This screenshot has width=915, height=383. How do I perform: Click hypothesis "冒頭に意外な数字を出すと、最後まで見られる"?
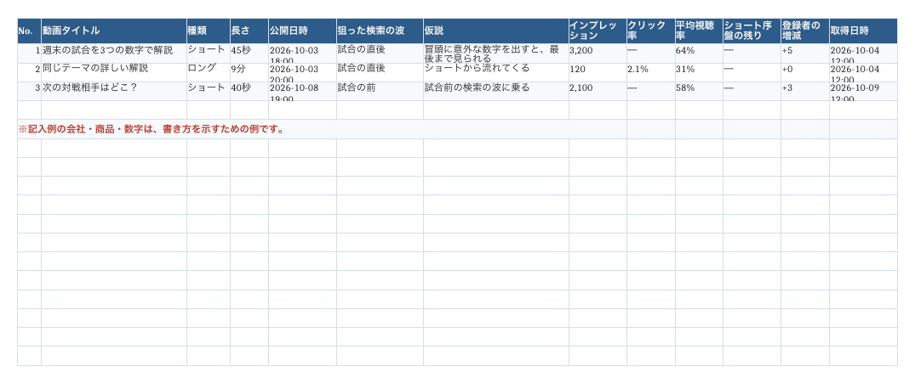coord(496,54)
